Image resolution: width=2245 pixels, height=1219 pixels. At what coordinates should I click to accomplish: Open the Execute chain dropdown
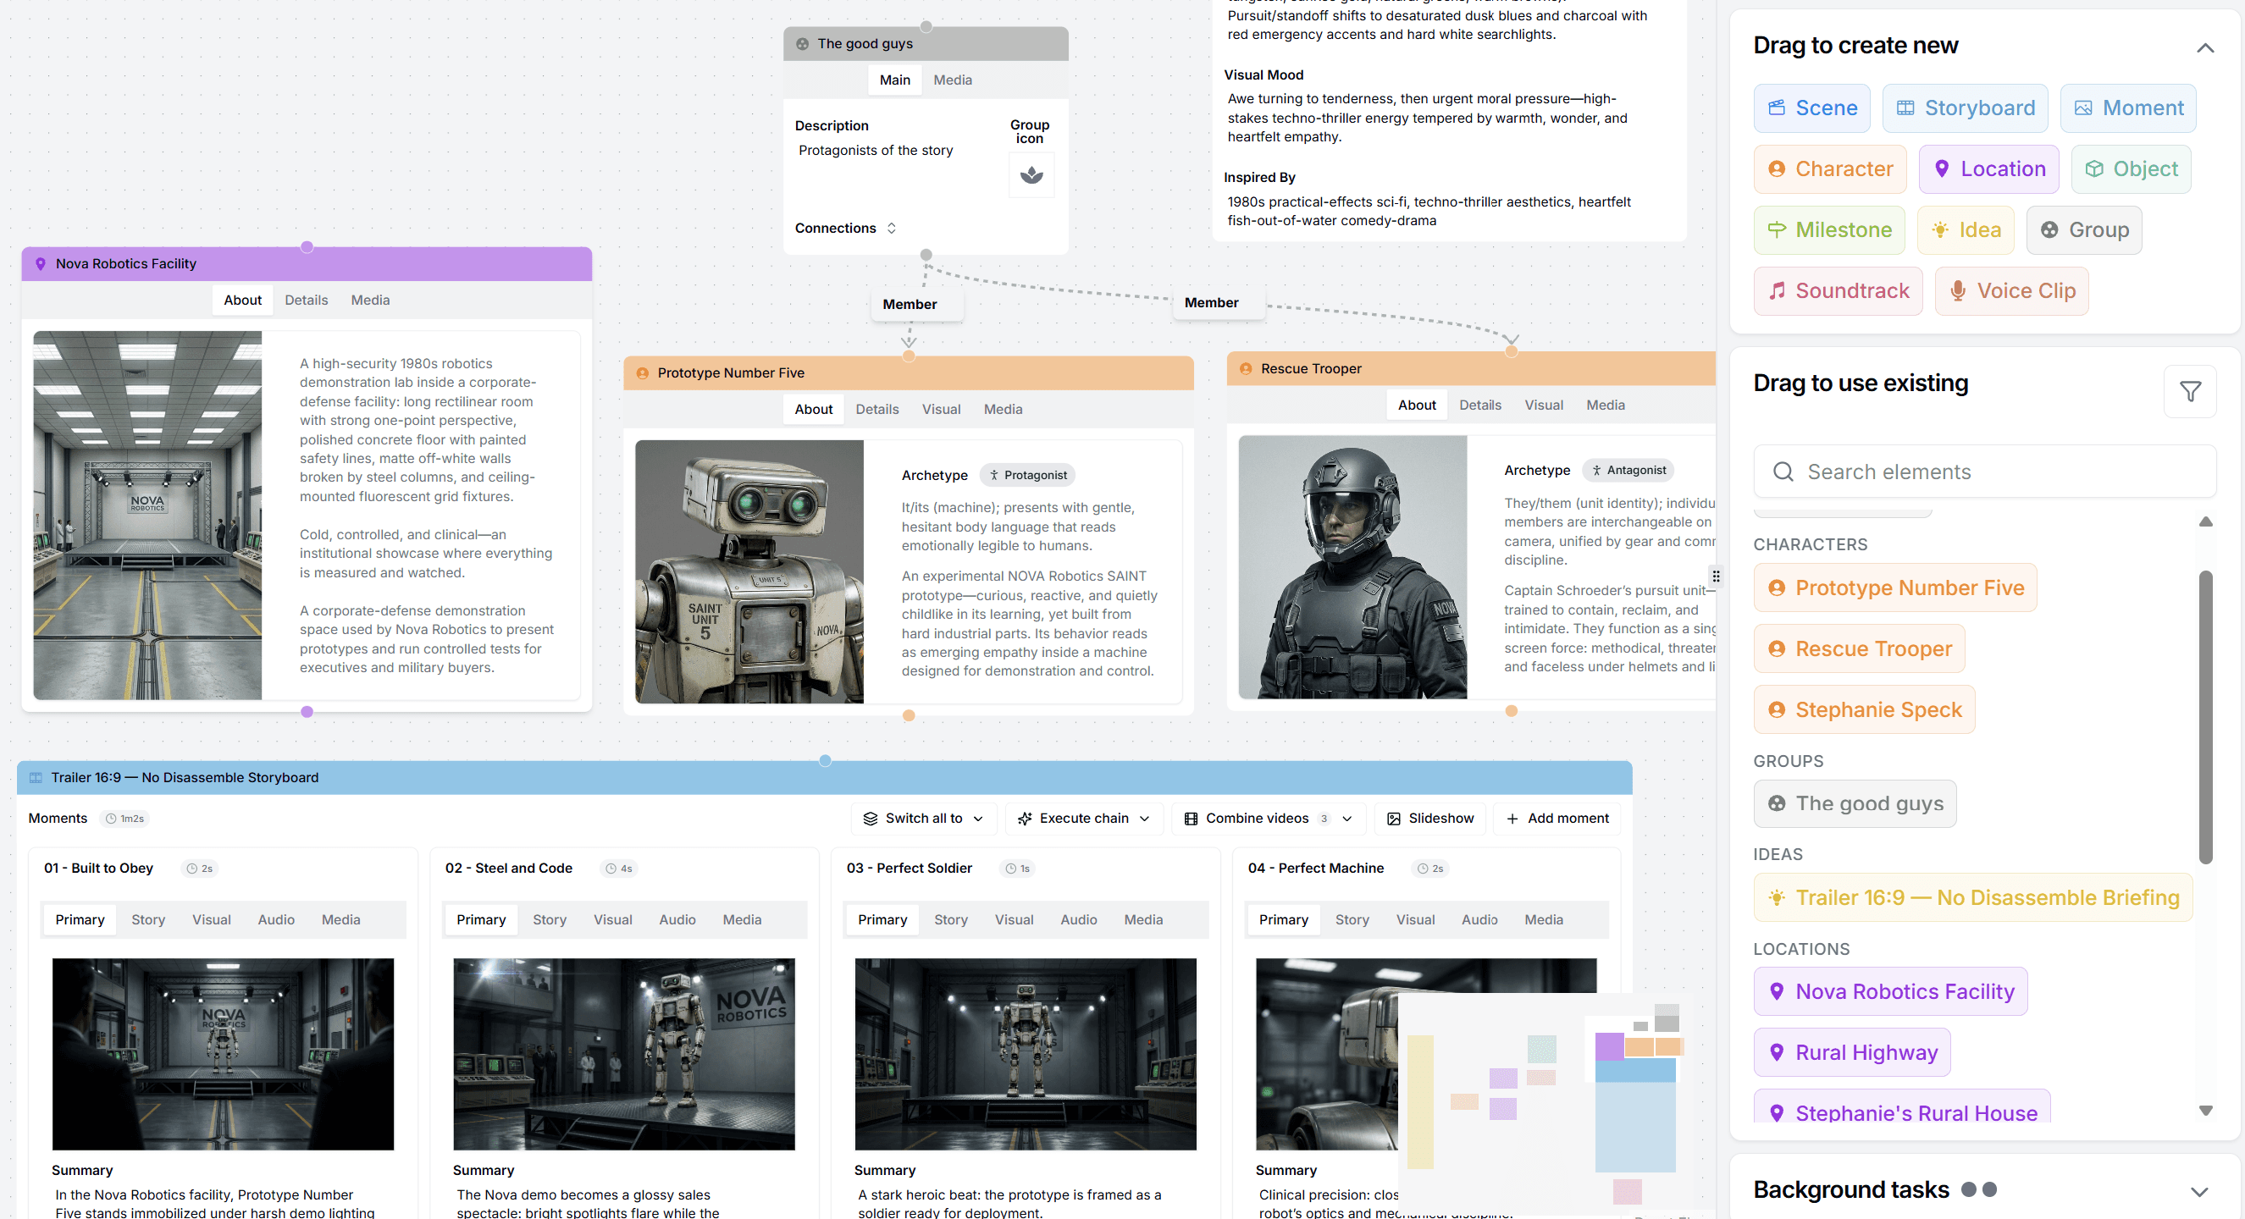pyautogui.click(x=1084, y=819)
